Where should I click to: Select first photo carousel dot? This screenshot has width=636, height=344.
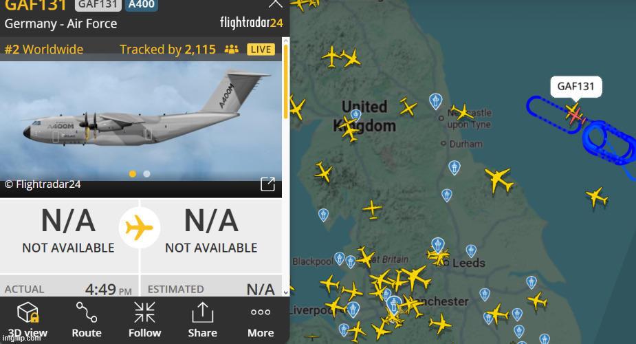coord(132,173)
